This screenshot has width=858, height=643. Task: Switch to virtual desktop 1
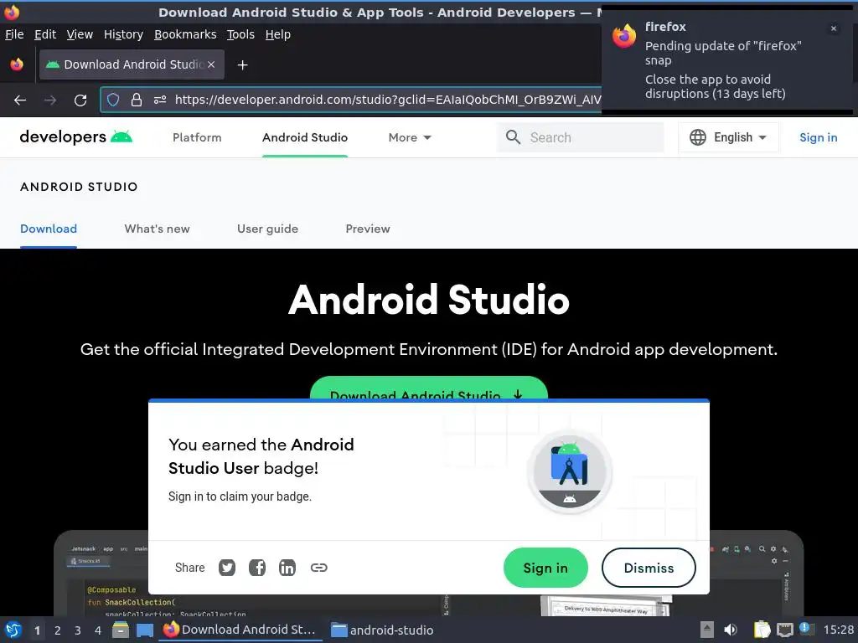[37, 630]
